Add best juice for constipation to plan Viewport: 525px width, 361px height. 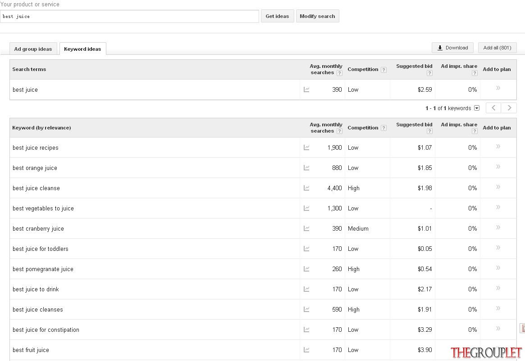tap(498, 328)
